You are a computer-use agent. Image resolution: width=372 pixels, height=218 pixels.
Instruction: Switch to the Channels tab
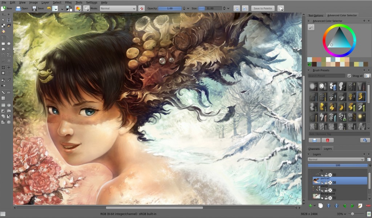[314, 149]
